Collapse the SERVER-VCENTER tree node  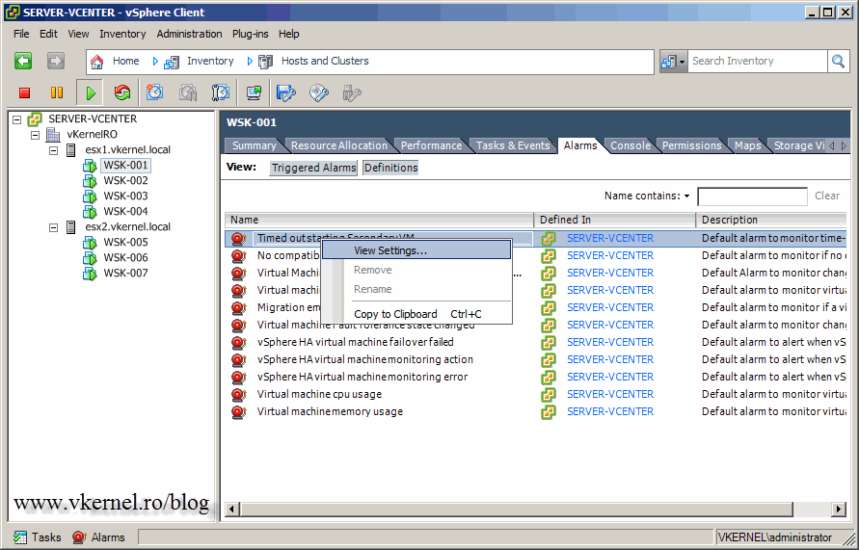(x=16, y=119)
